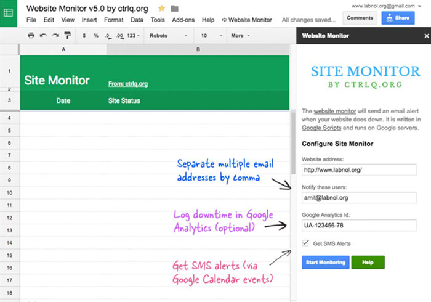Open the File menu
Screen dimensions: 431x302
click(31, 20)
